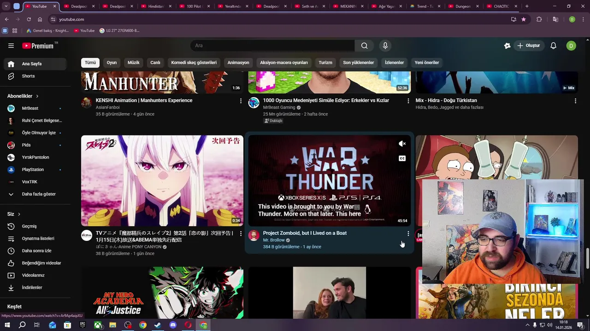
Task: Switch to the CHAOTIC tab
Action: click(x=501, y=6)
